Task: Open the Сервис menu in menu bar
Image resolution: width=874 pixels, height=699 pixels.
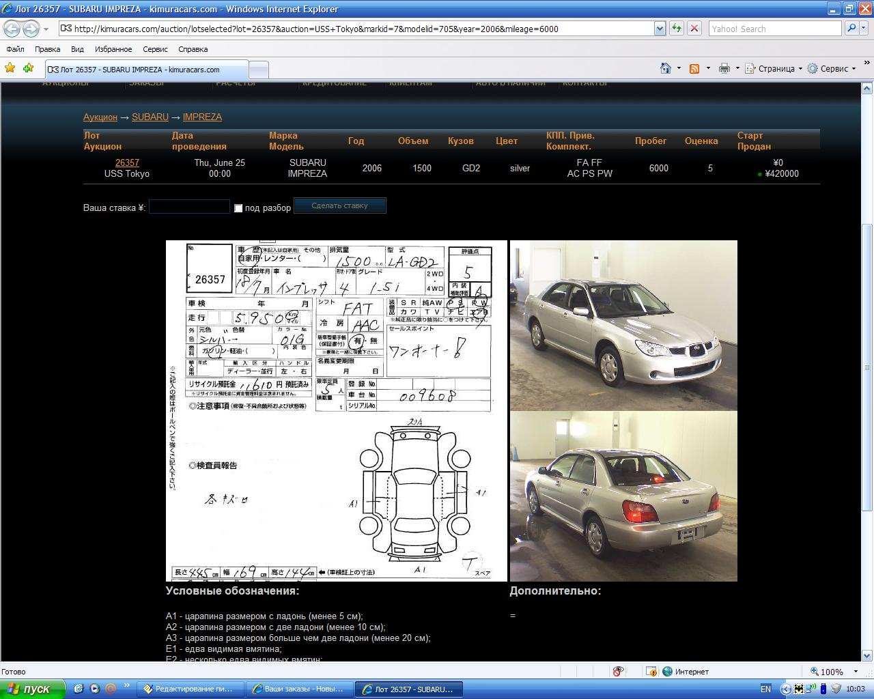Action: click(x=155, y=49)
